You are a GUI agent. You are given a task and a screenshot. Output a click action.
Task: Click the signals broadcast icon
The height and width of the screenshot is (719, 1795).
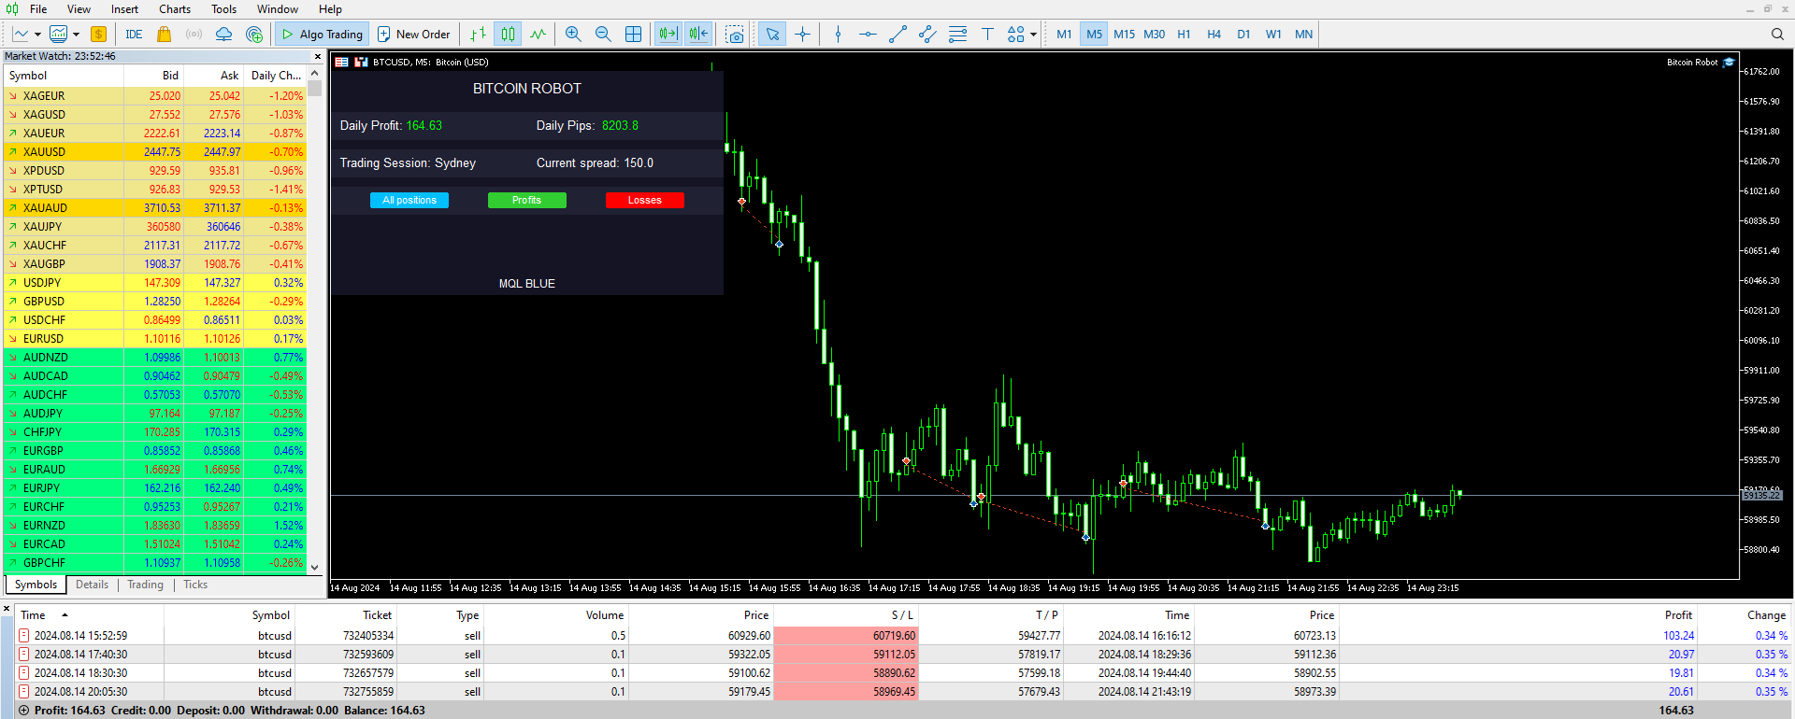coord(194,35)
